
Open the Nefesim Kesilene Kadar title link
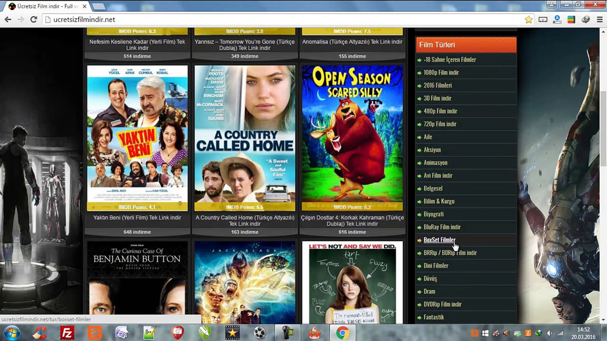(x=137, y=45)
